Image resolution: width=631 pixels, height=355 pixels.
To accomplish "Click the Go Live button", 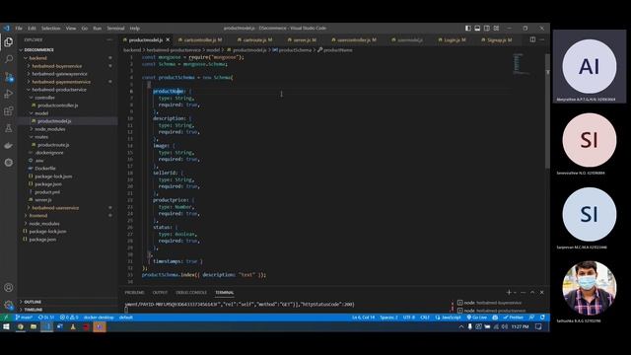I will [477, 318].
